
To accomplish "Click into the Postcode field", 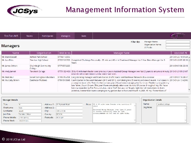I will (69, 118).
